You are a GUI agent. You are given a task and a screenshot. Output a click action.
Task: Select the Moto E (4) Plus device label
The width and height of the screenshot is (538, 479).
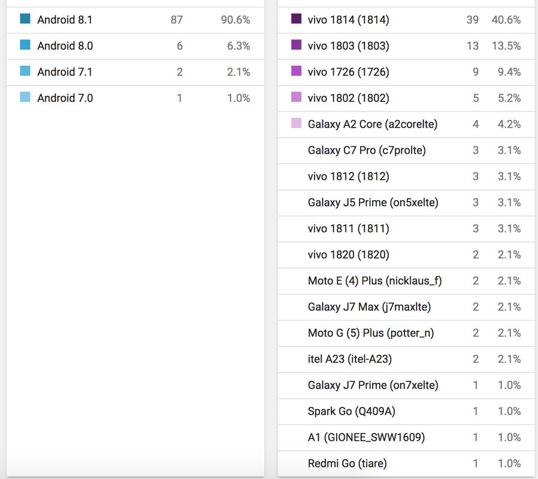[x=374, y=281]
